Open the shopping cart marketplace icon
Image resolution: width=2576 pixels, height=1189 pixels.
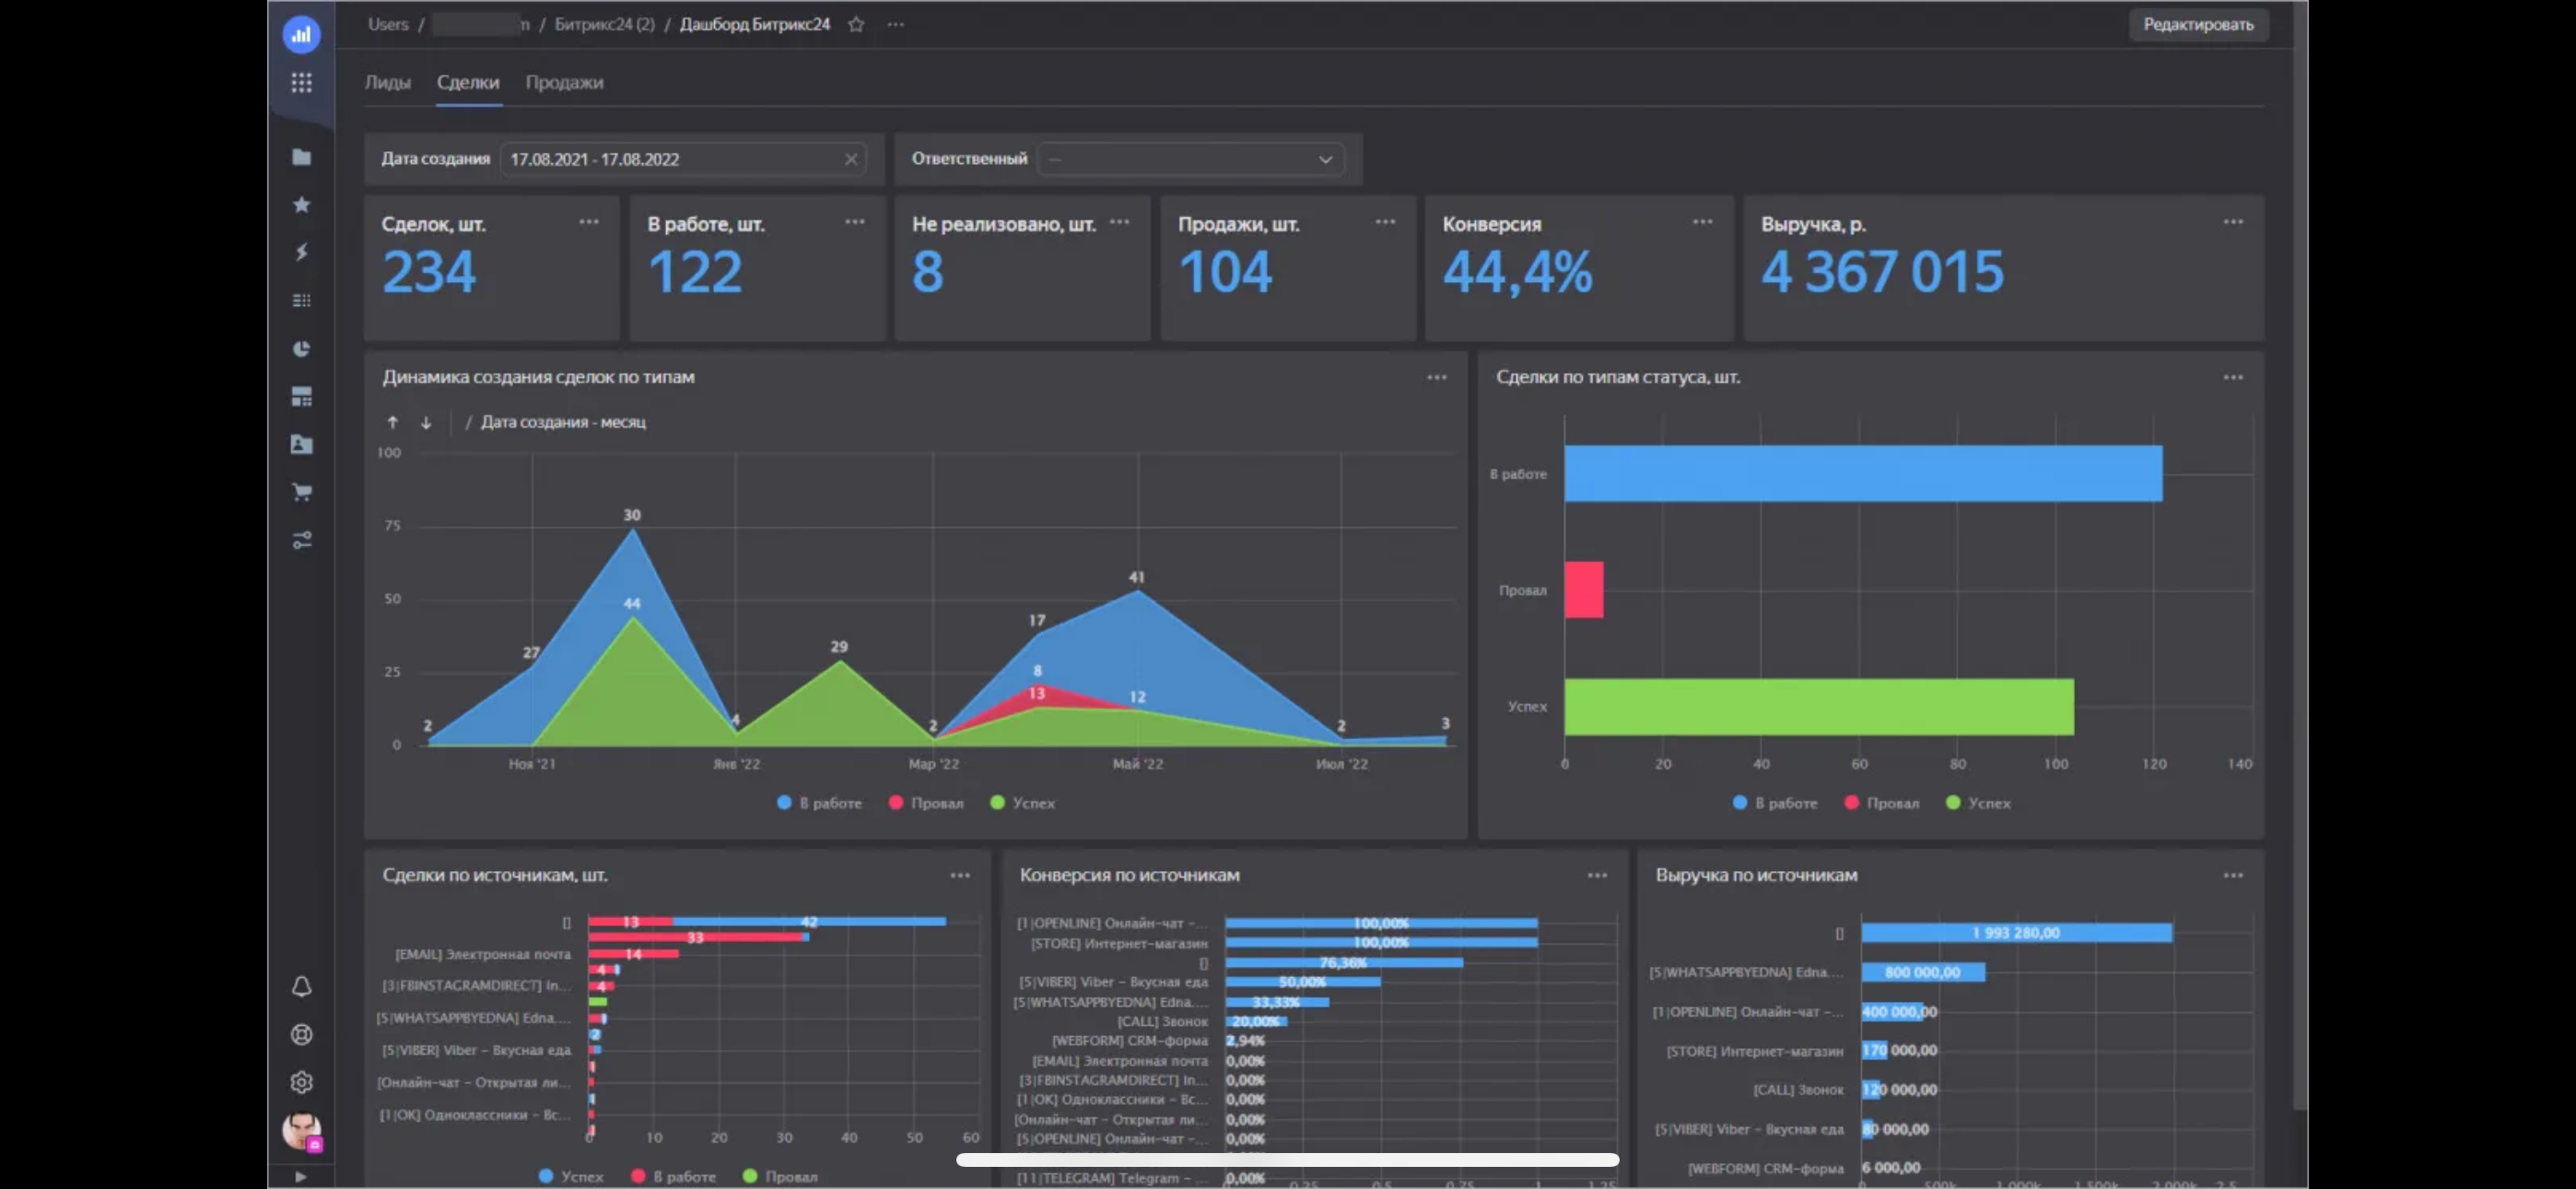(301, 491)
